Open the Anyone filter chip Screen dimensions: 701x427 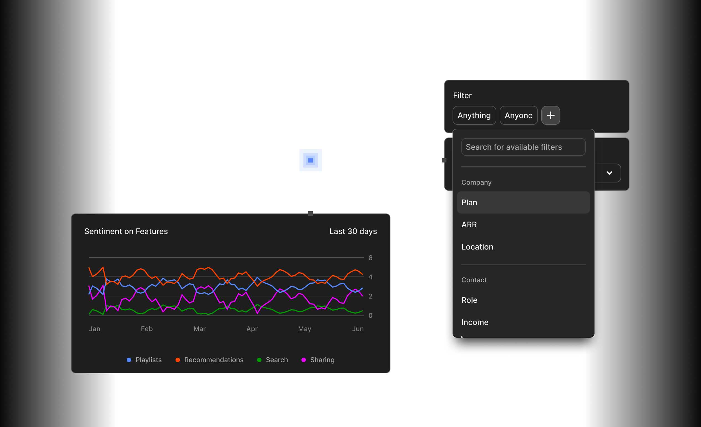518,115
